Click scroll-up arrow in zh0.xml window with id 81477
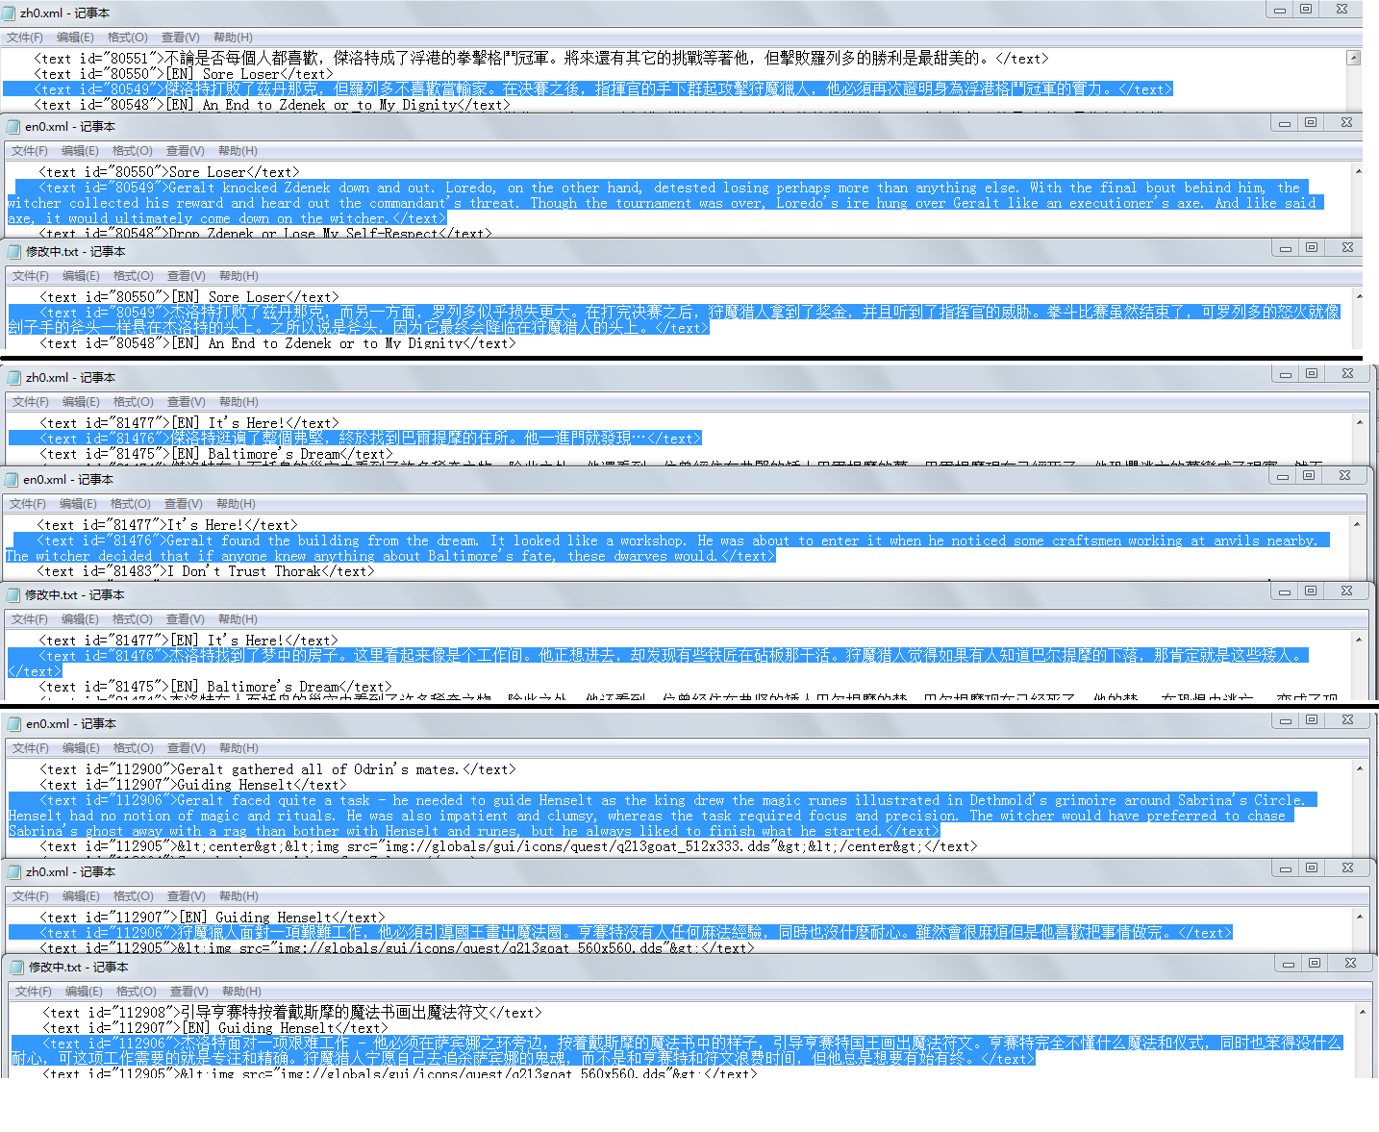 tap(1359, 422)
